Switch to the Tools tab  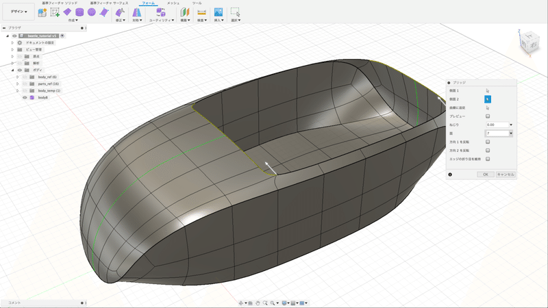(197, 3)
